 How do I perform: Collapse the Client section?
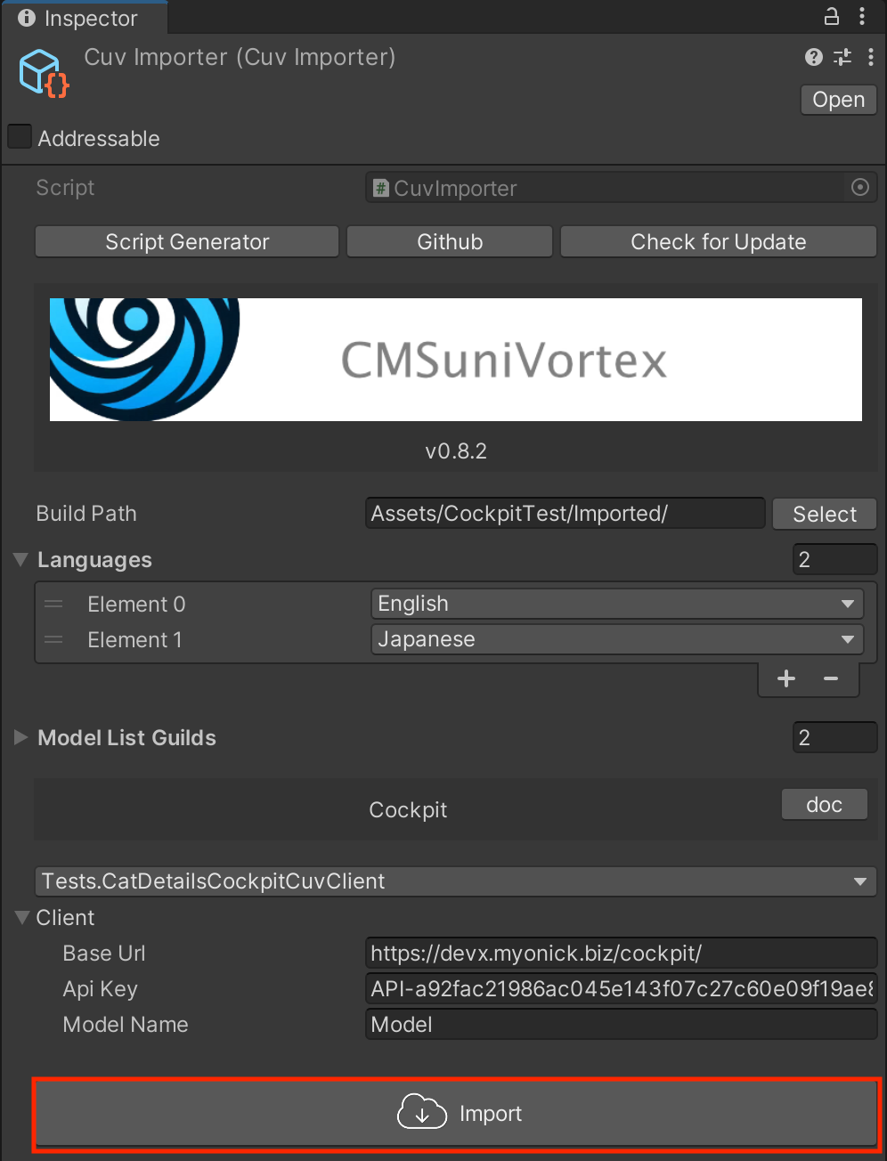tap(22, 917)
